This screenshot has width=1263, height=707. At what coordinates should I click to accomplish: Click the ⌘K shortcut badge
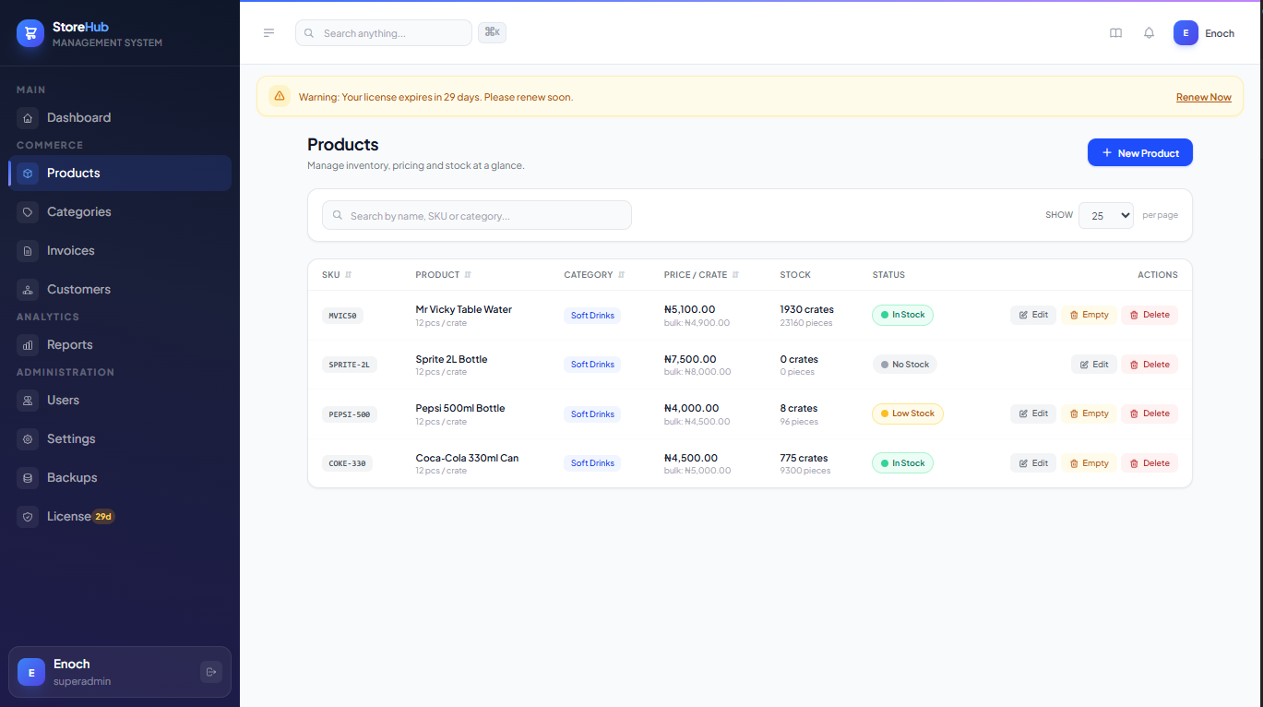click(492, 33)
